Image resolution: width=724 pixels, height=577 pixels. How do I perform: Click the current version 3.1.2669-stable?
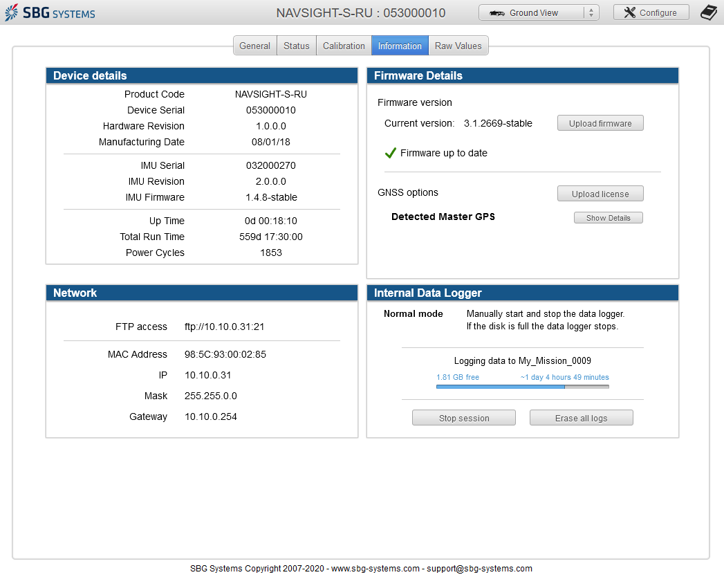(x=498, y=123)
